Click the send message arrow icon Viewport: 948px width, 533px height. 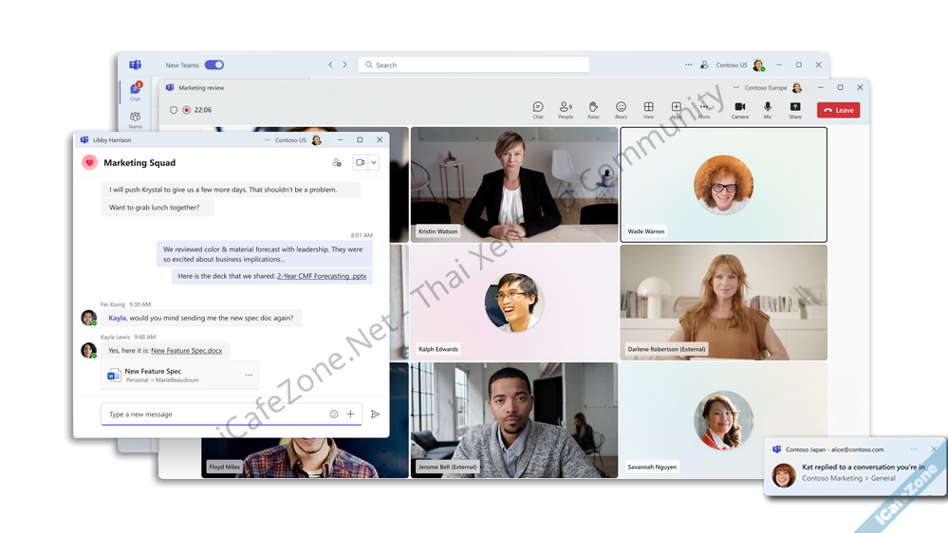[x=375, y=414]
